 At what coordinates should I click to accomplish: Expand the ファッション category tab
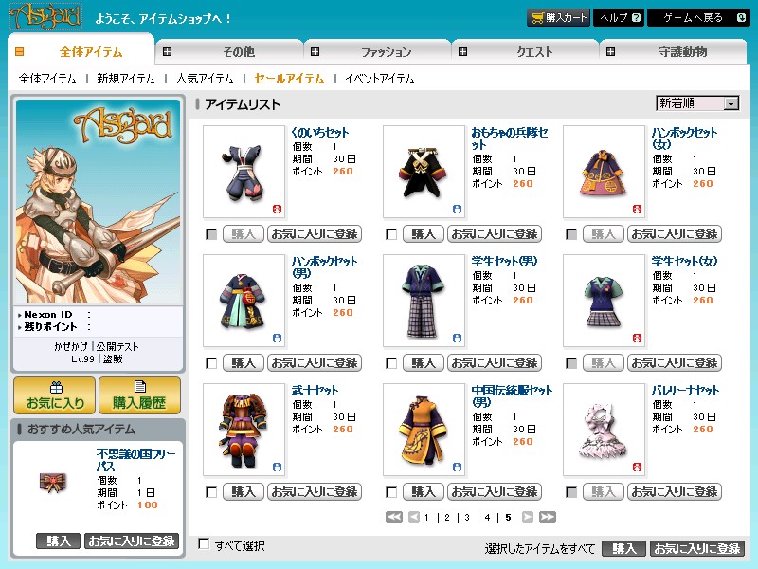[x=377, y=52]
